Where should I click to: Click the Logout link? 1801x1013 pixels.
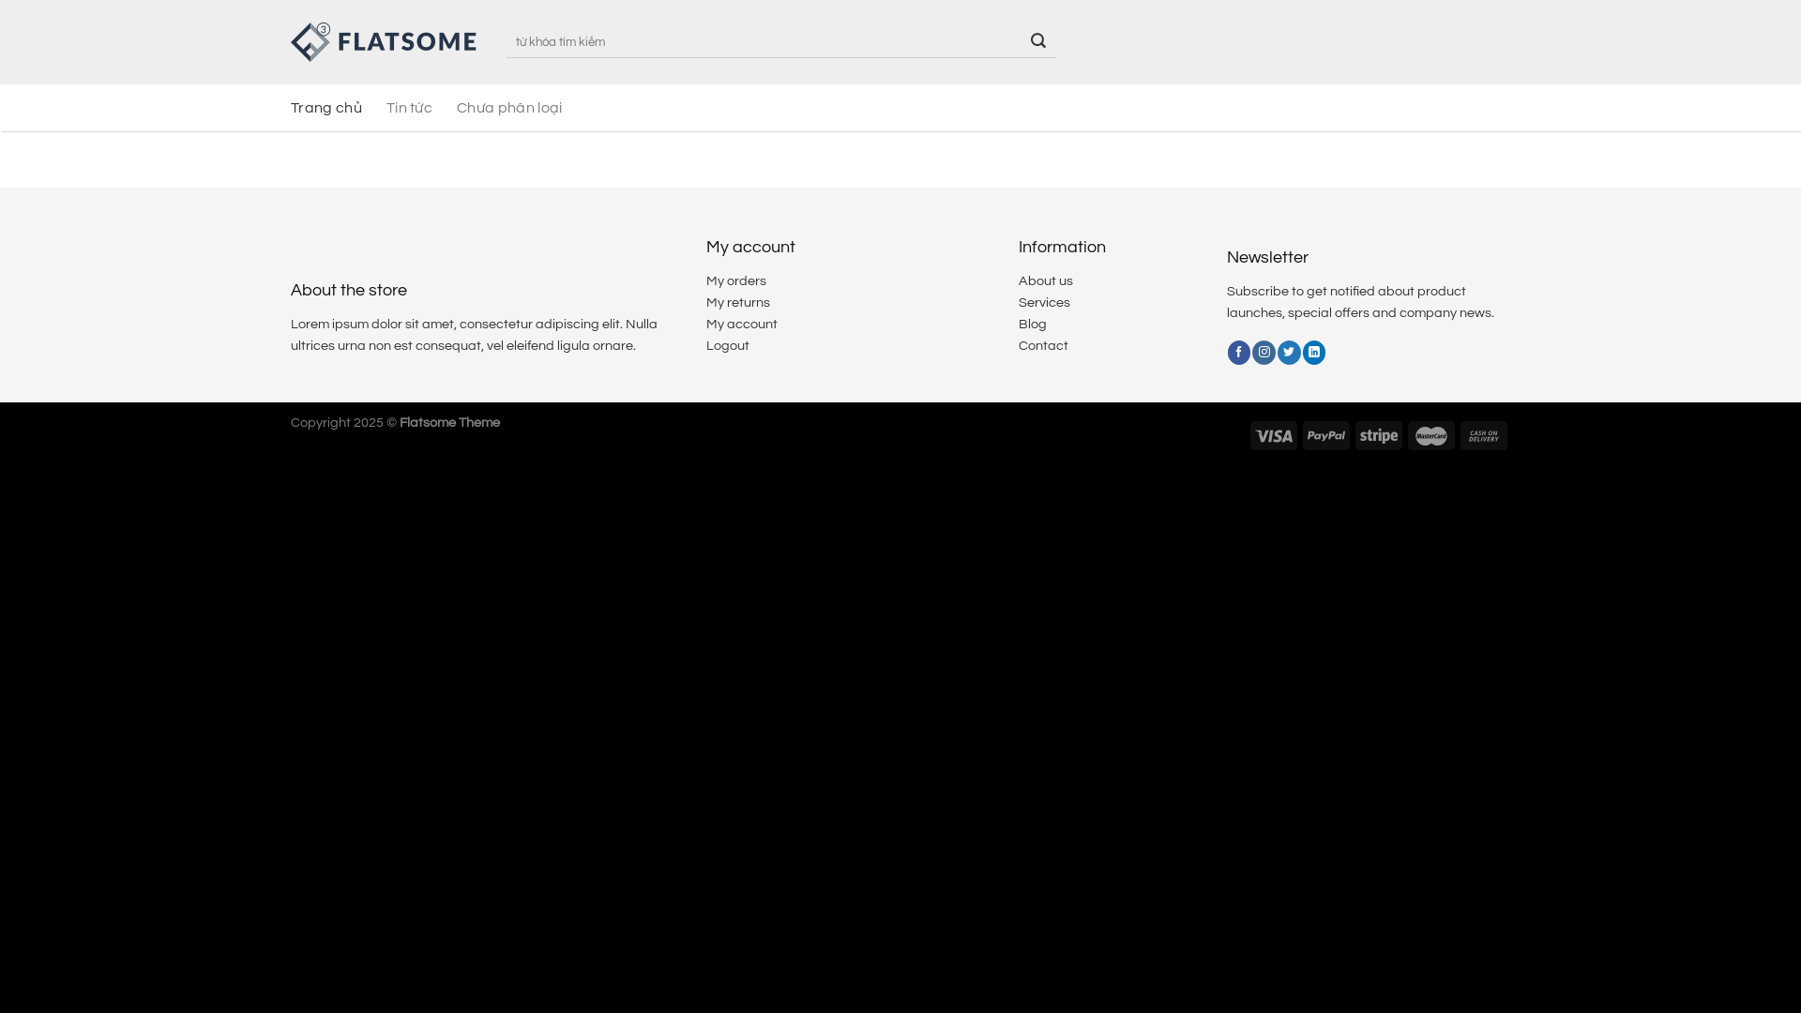pyautogui.click(x=728, y=346)
